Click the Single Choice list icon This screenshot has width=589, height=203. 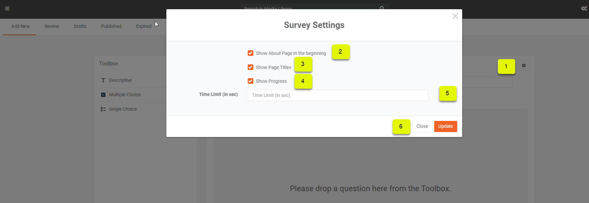(103, 109)
